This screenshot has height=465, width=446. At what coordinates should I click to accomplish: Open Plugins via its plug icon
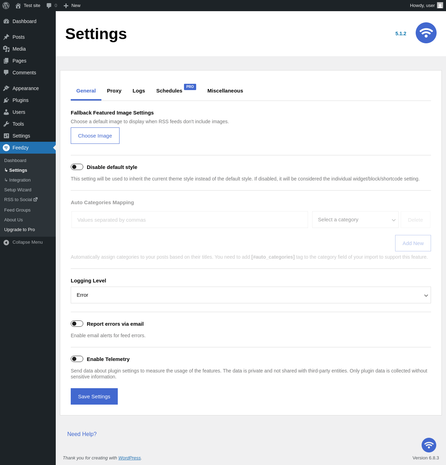[6, 100]
